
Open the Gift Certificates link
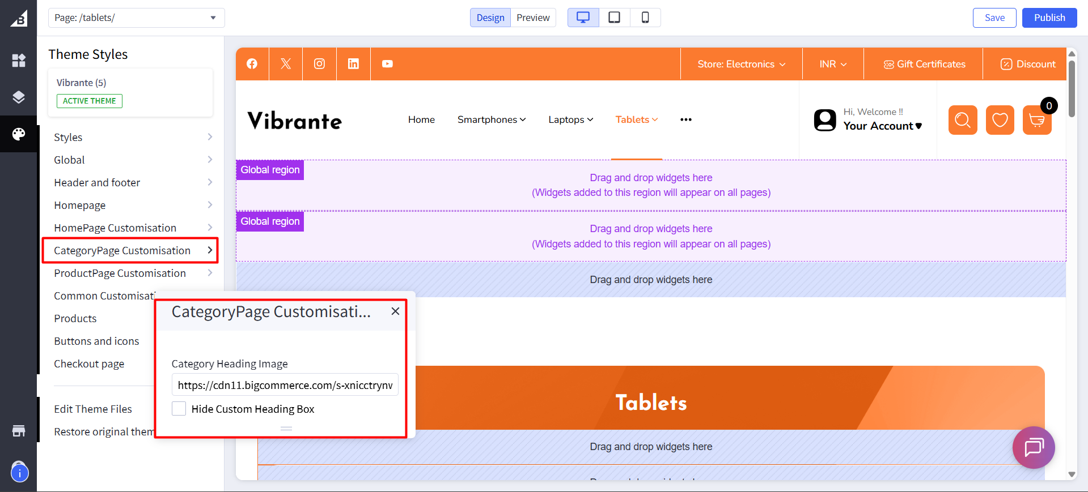pos(924,64)
